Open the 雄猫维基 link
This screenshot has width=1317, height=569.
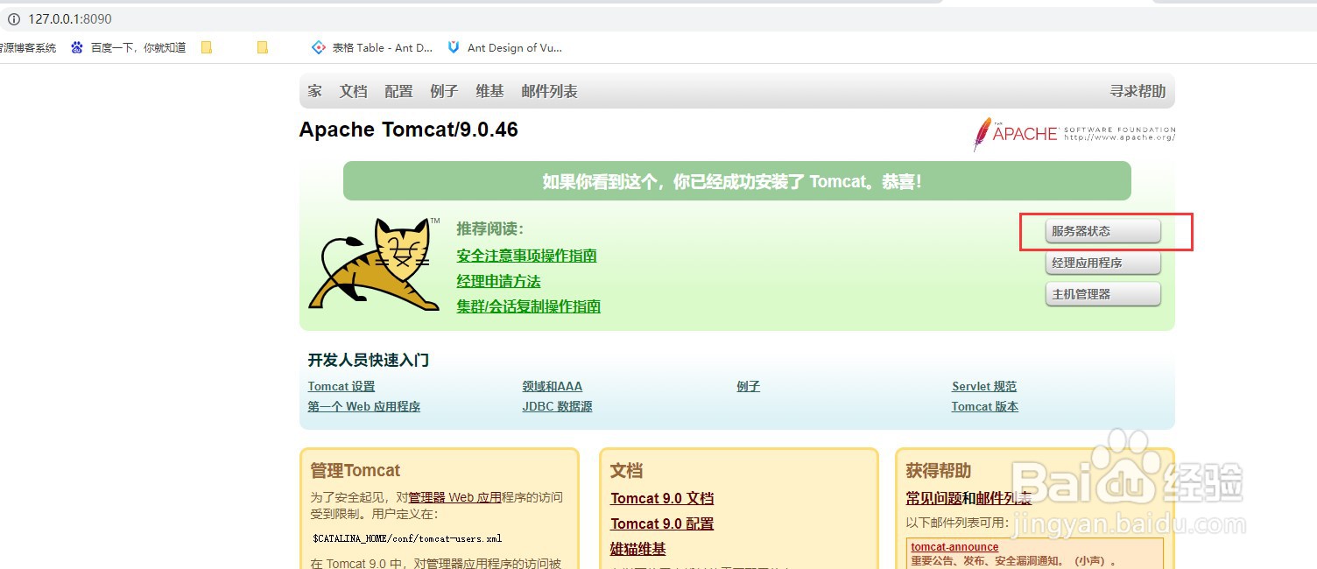click(x=637, y=549)
